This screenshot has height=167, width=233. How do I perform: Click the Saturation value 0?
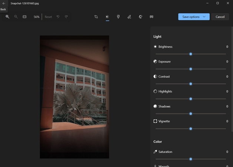[x=227, y=152]
